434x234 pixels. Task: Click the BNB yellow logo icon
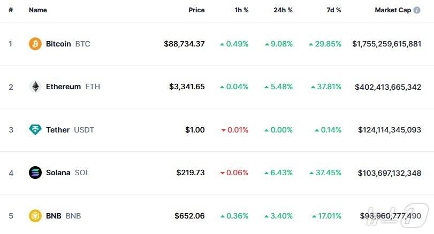(35, 216)
